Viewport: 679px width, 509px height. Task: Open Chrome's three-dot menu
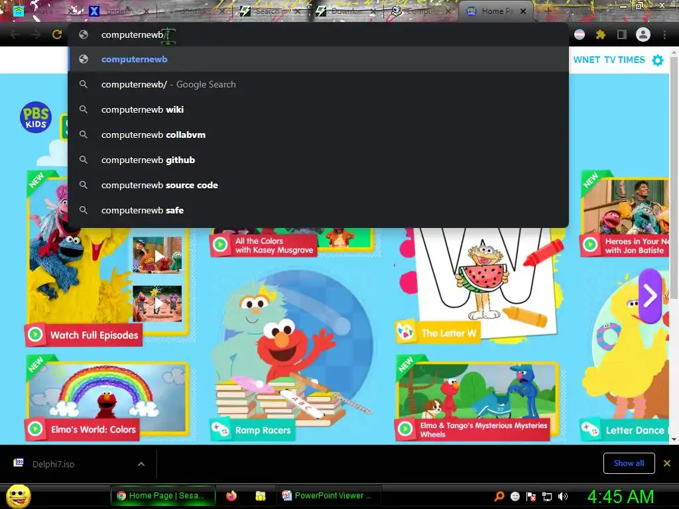click(664, 34)
